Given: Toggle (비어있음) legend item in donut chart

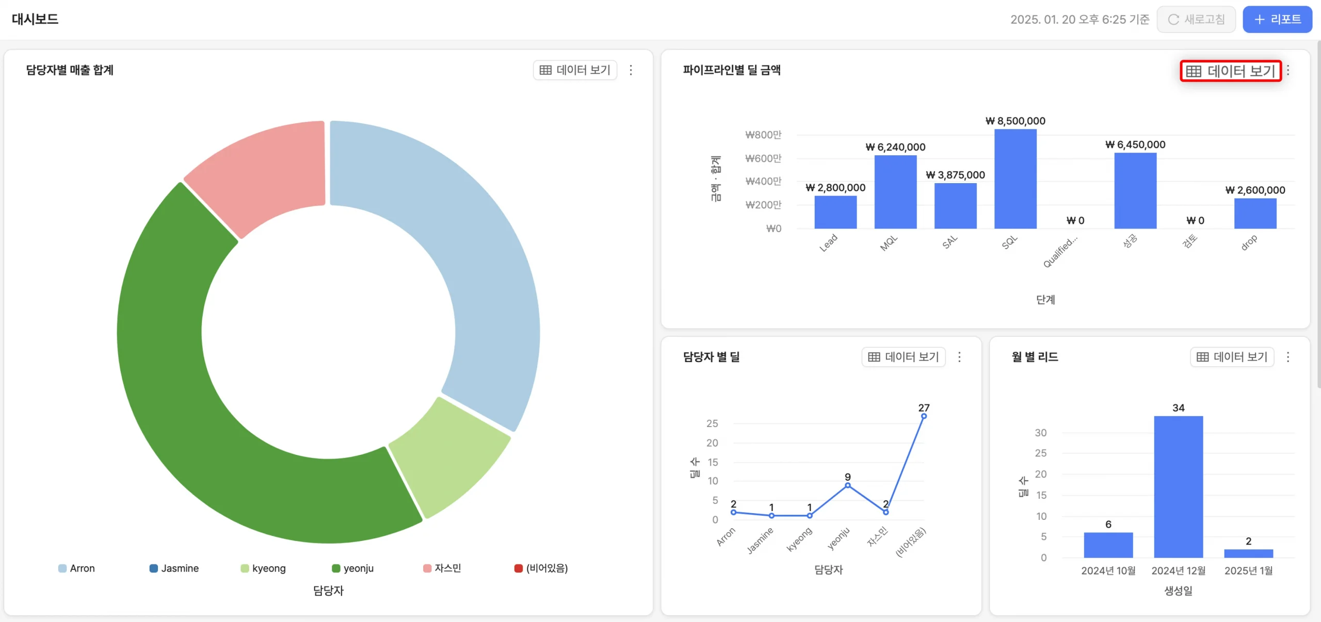Looking at the screenshot, I should [x=541, y=568].
